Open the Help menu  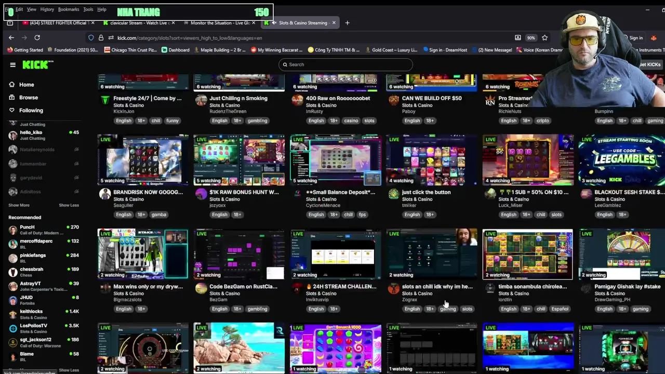tap(102, 9)
